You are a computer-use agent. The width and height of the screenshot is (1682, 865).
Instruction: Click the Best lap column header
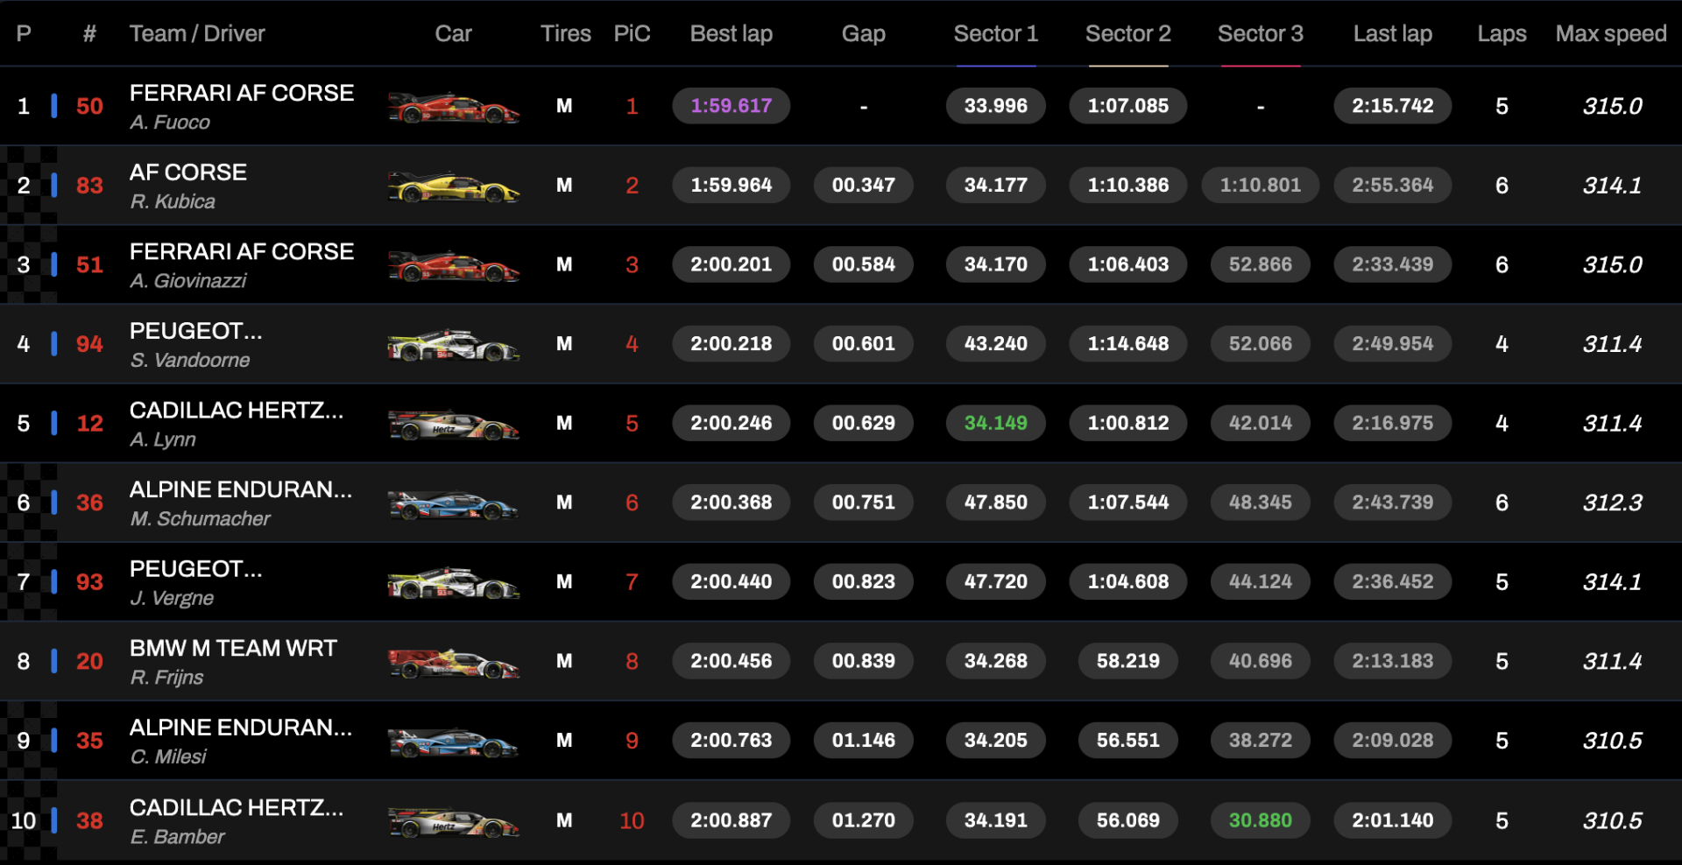click(x=731, y=34)
